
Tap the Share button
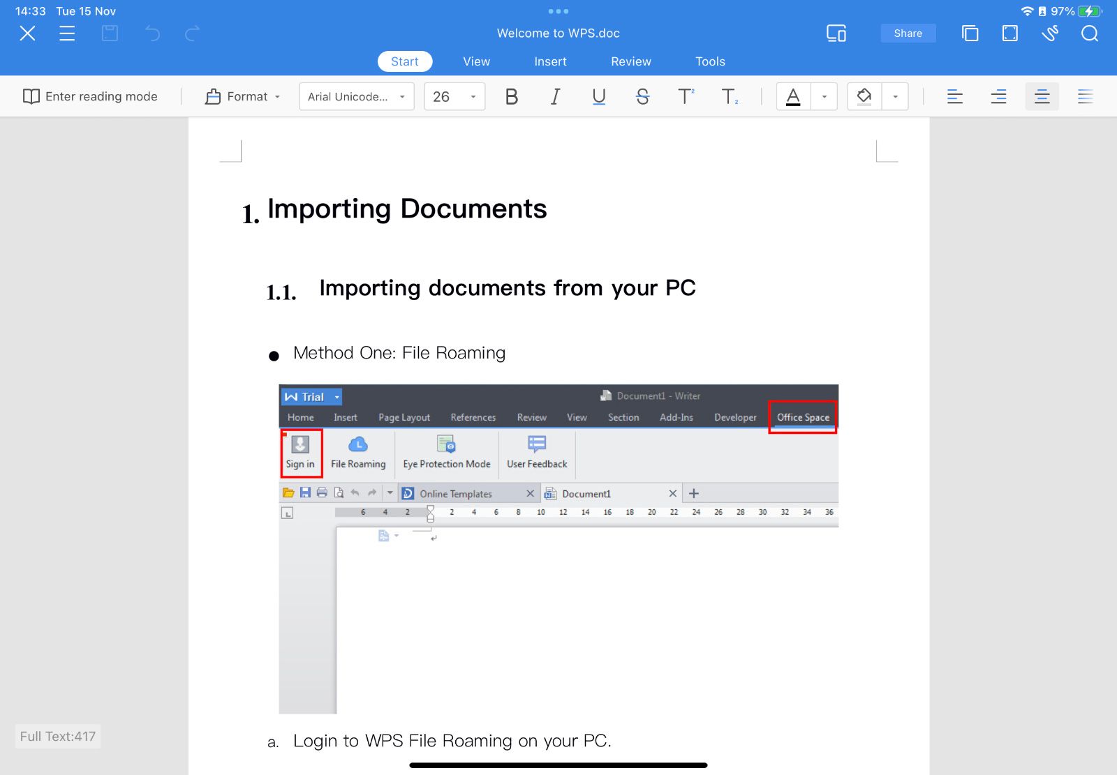[x=908, y=33]
